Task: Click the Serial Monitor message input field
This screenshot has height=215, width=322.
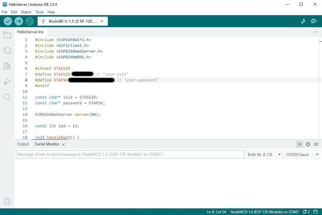Action: (130, 155)
